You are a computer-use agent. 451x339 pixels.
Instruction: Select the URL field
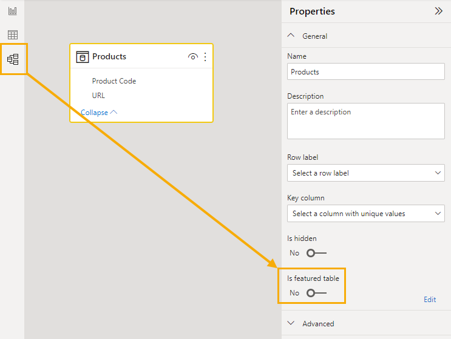click(98, 95)
